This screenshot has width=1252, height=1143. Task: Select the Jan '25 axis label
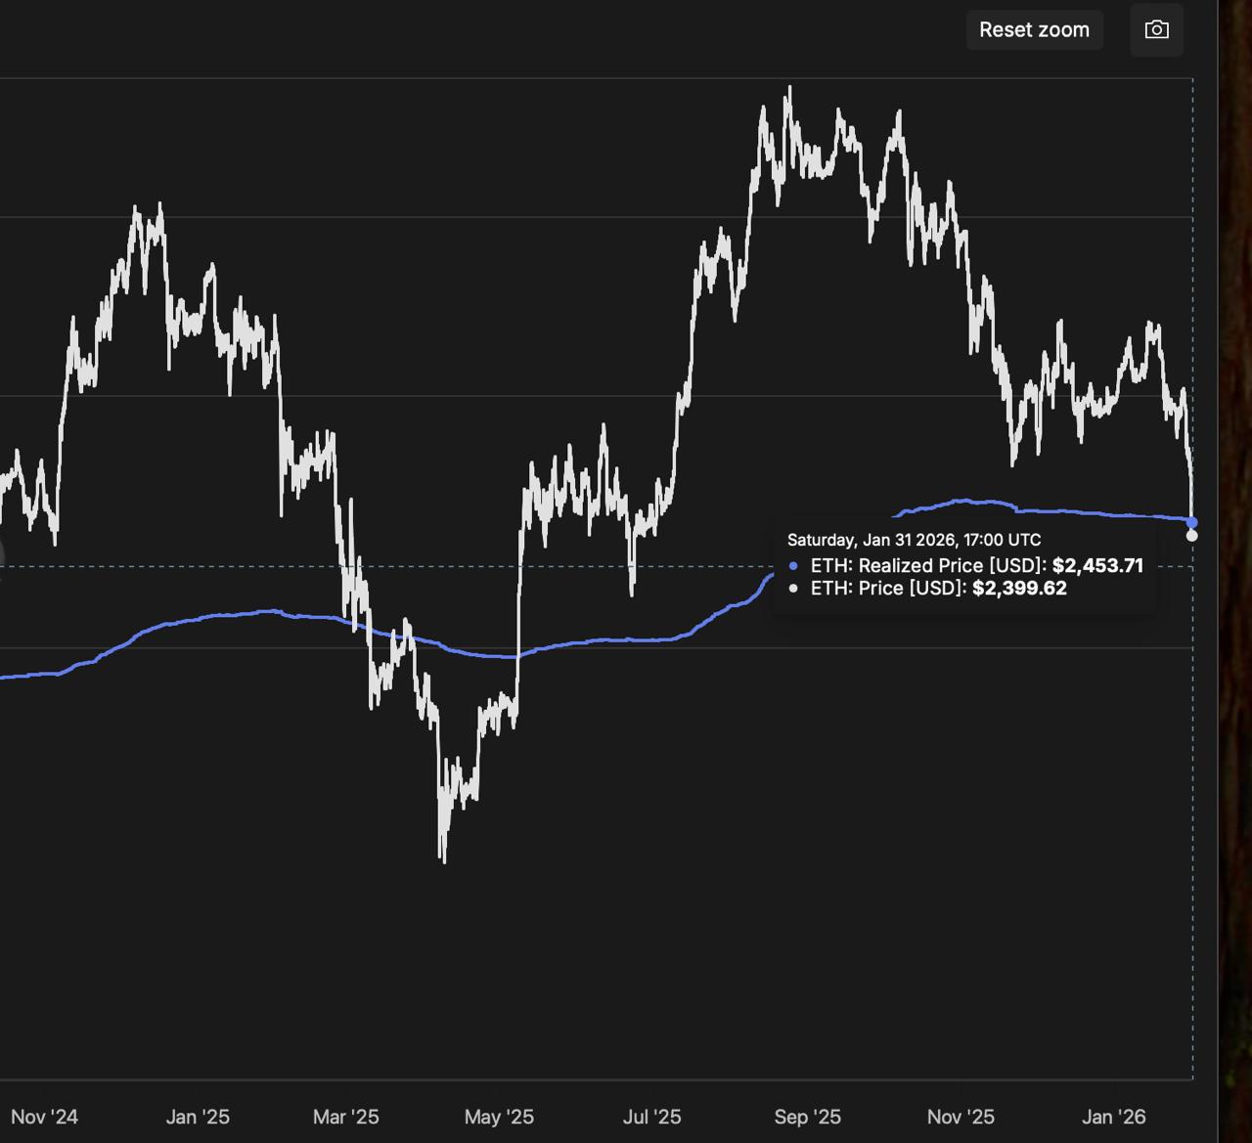pos(198,1117)
